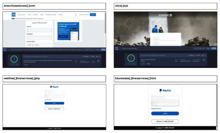Click the blue Log In button in the Amex header
This screenshot has height=133, width=220.
tap(93, 15)
